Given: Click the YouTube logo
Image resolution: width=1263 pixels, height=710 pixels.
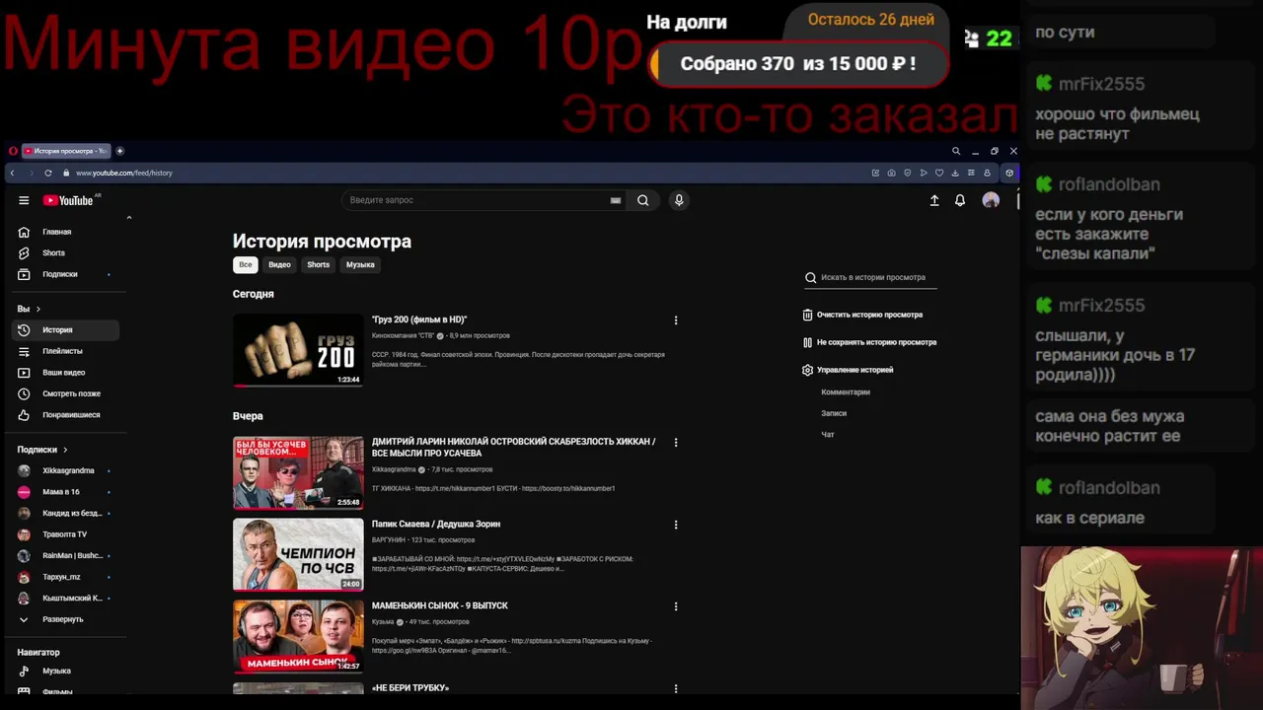Looking at the screenshot, I should (68, 200).
